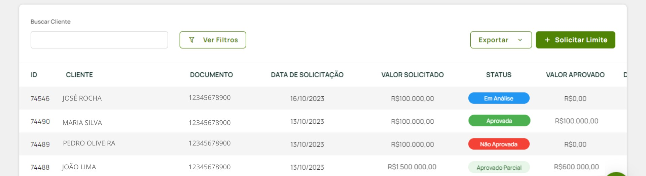Screen dimensions: 646x176
Task: Sort by DATA DE SOLICITAÇÃO header
Action: 307,75
